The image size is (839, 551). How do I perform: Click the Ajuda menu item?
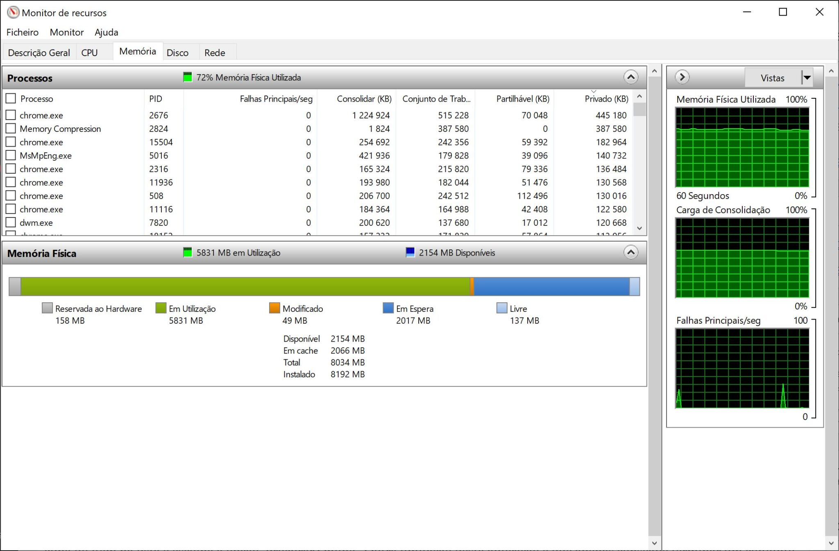click(107, 32)
